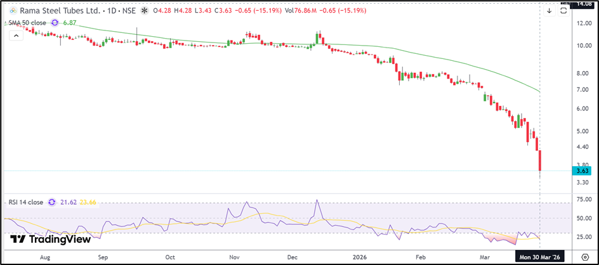Select the RSI 14 close indicator label

point(27,202)
